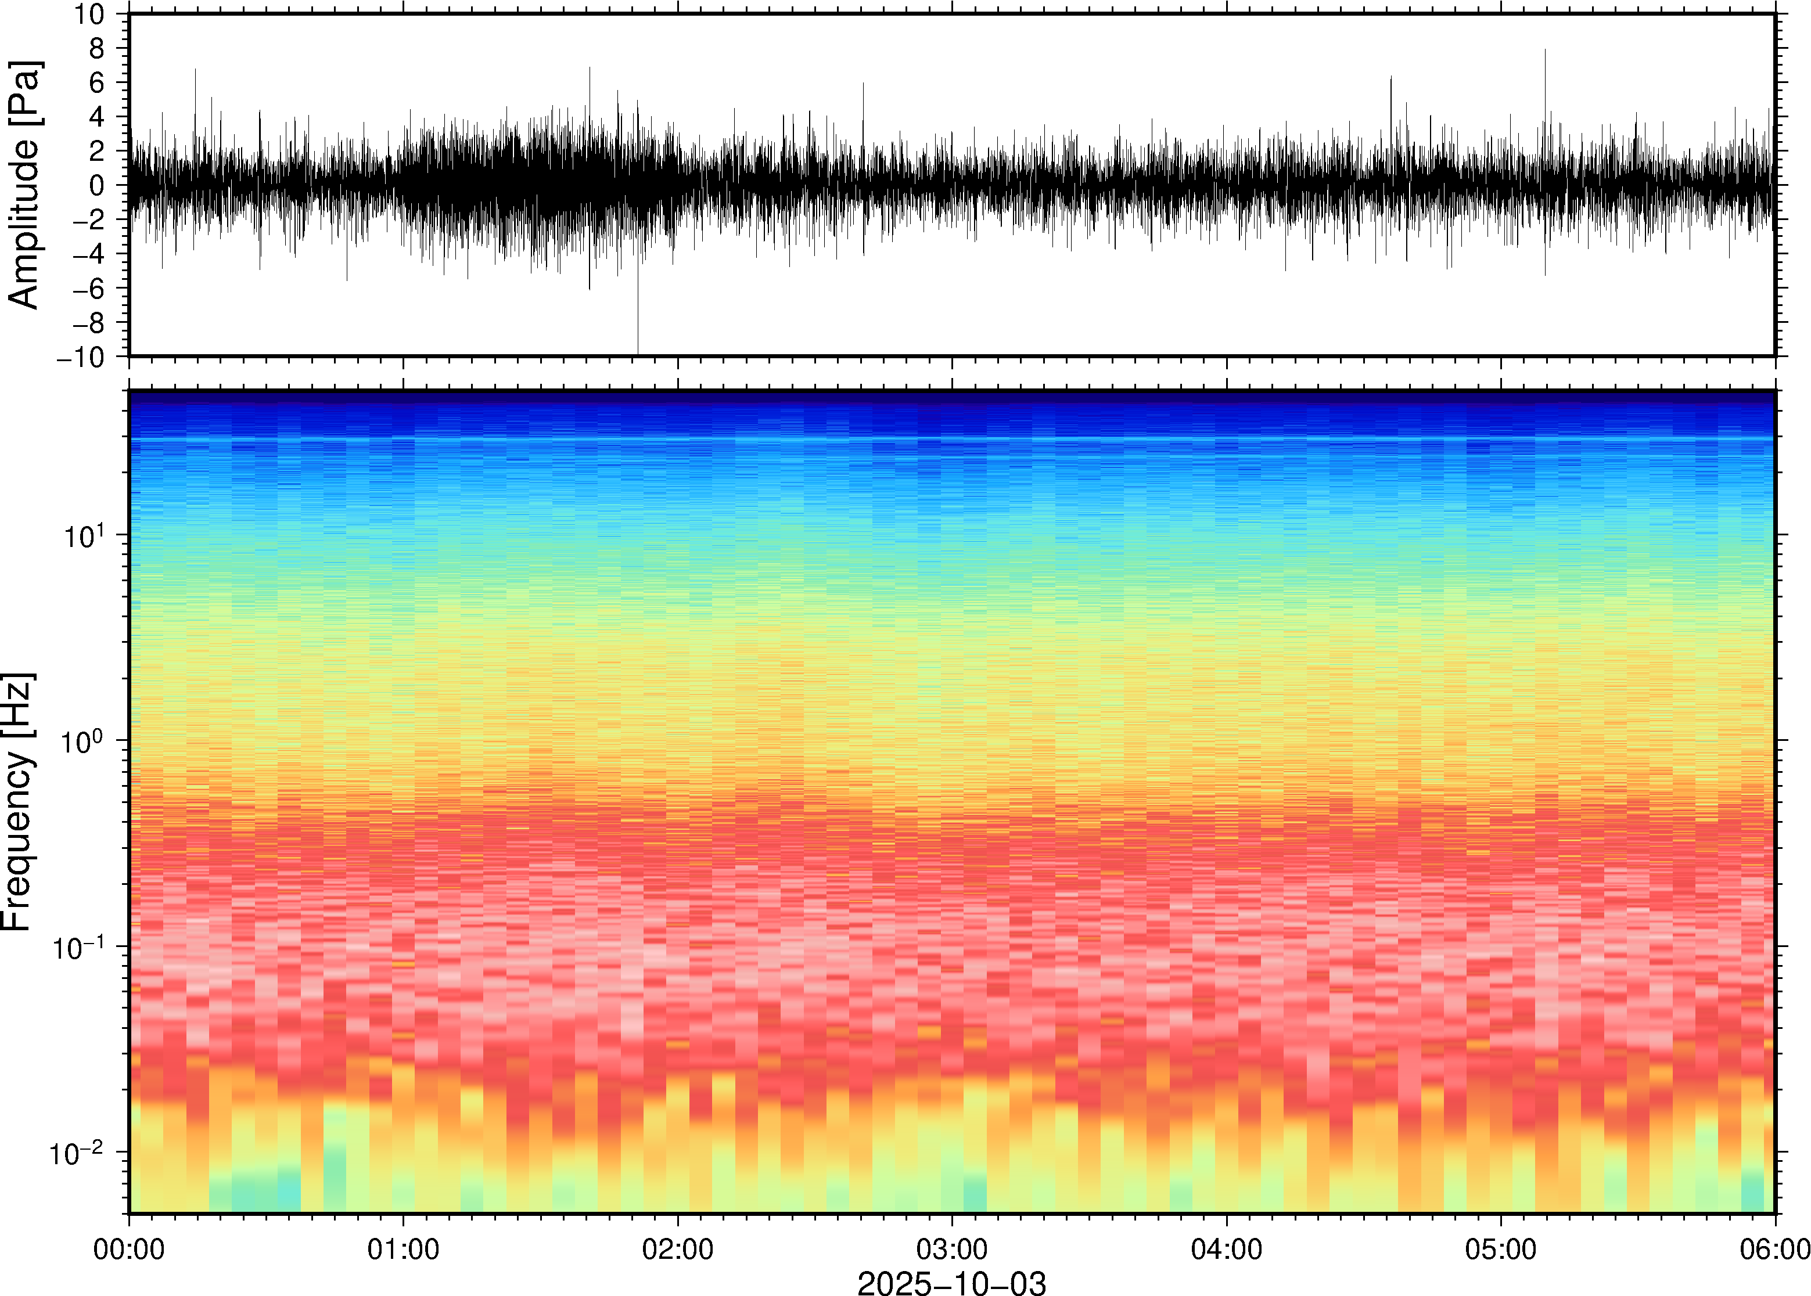Viewport: 1811px width, 1296px height.
Task: Click the 03:00 time axis label
Action: click(x=951, y=1249)
